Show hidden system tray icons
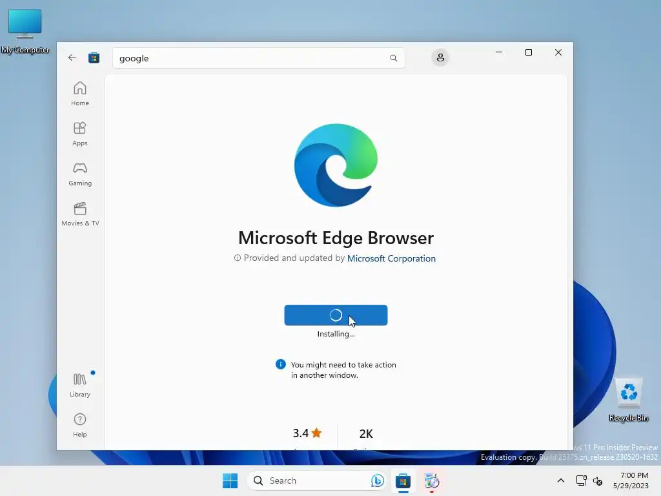Image resolution: width=661 pixels, height=496 pixels. click(x=561, y=480)
